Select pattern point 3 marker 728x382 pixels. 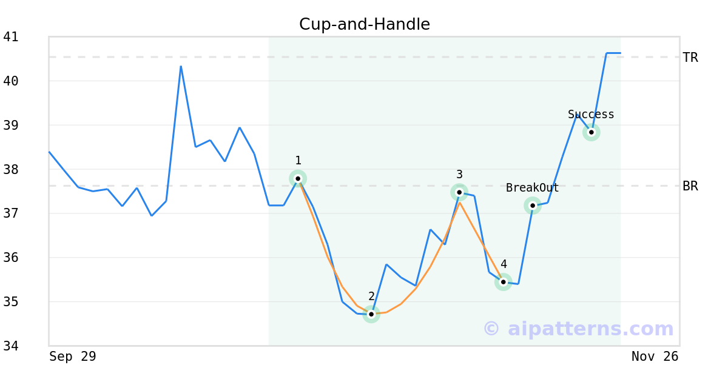click(459, 192)
